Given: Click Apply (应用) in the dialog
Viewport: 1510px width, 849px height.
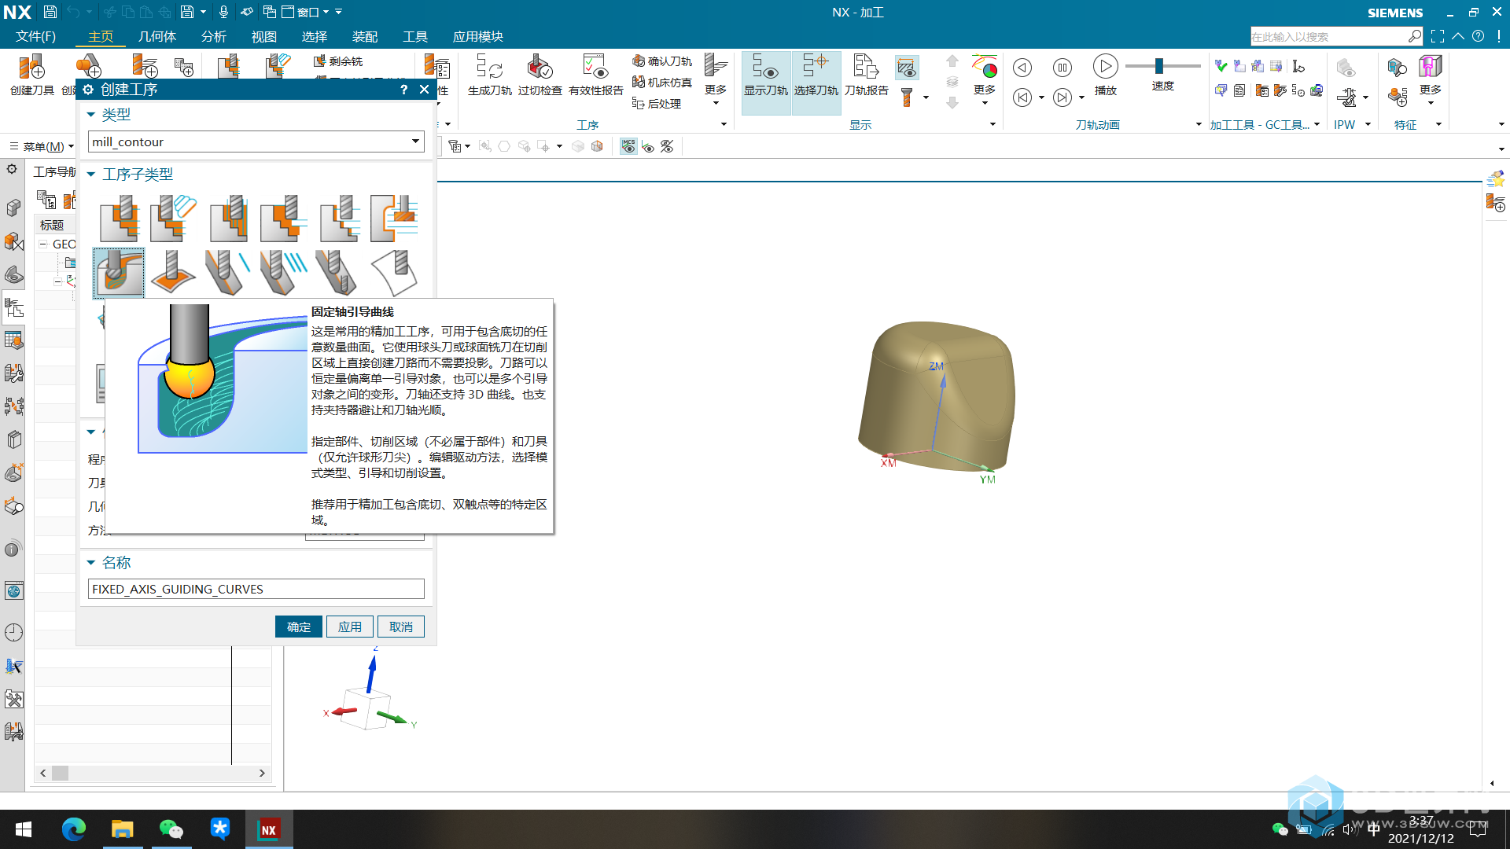Looking at the screenshot, I should tap(350, 627).
